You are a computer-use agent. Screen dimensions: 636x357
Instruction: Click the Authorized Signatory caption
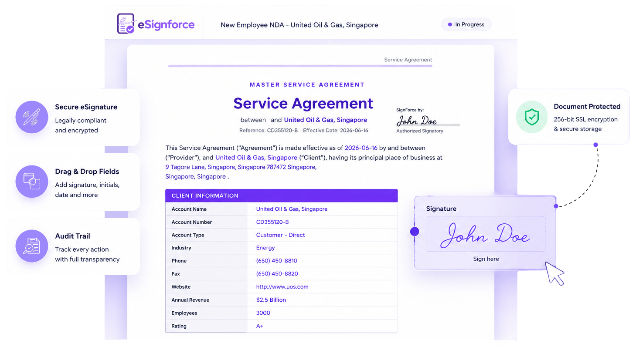(420, 131)
